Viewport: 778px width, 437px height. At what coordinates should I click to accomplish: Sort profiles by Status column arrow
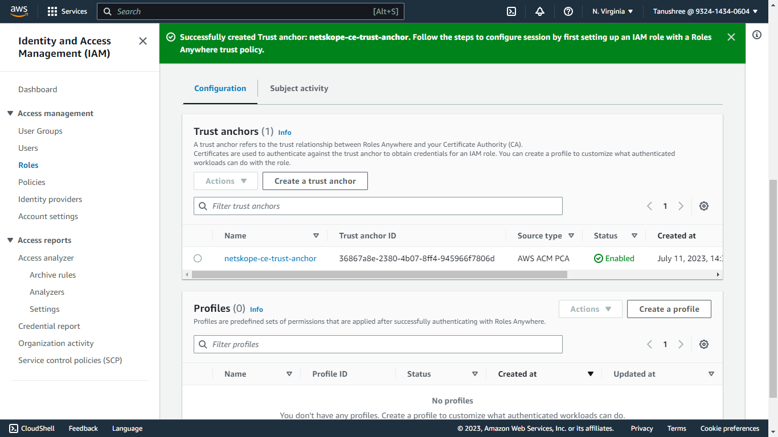pyautogui.click(x=475, y=374)
